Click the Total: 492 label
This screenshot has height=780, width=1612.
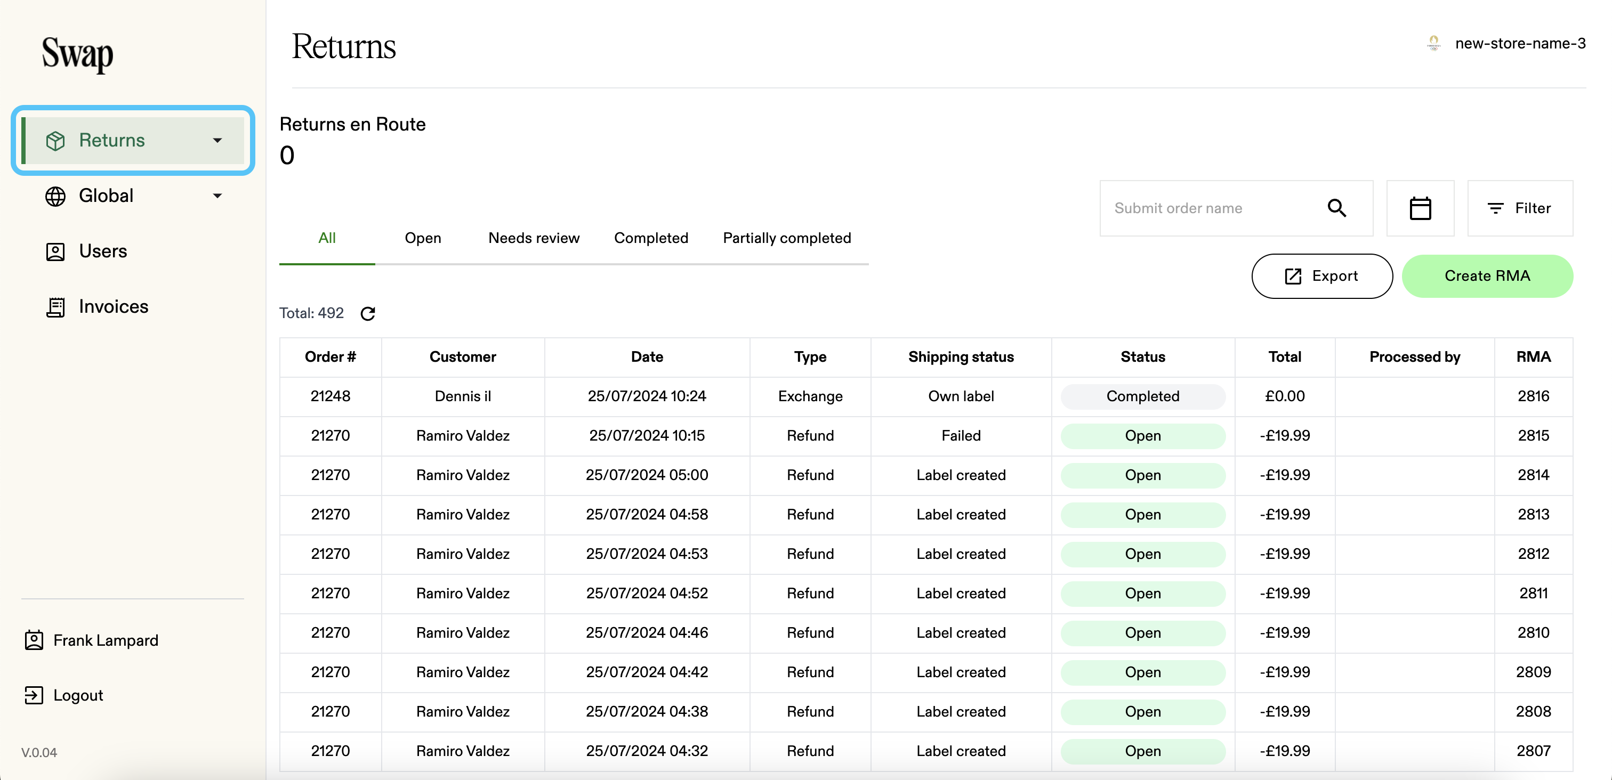311,313
